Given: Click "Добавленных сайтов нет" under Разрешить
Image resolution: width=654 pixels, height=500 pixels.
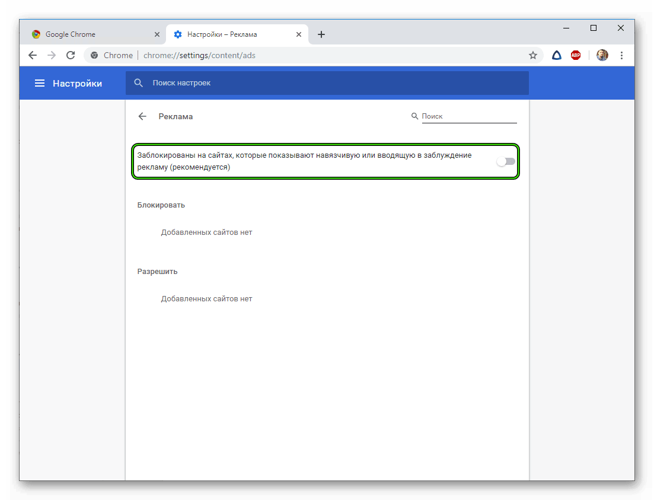Looking at the screenshot, I should pos(206,299).
